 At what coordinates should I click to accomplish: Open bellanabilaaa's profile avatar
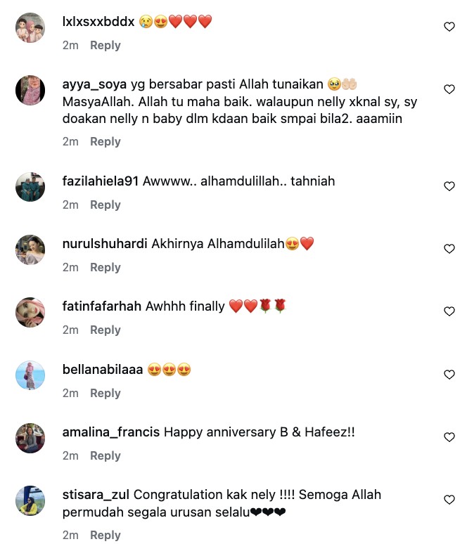tap(30, 375)
